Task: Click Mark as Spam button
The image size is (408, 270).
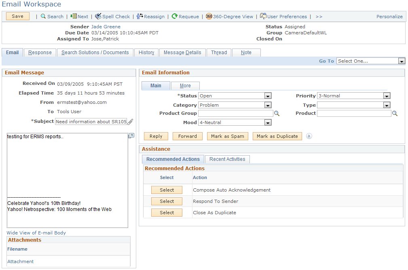Action: click(227, 136)
